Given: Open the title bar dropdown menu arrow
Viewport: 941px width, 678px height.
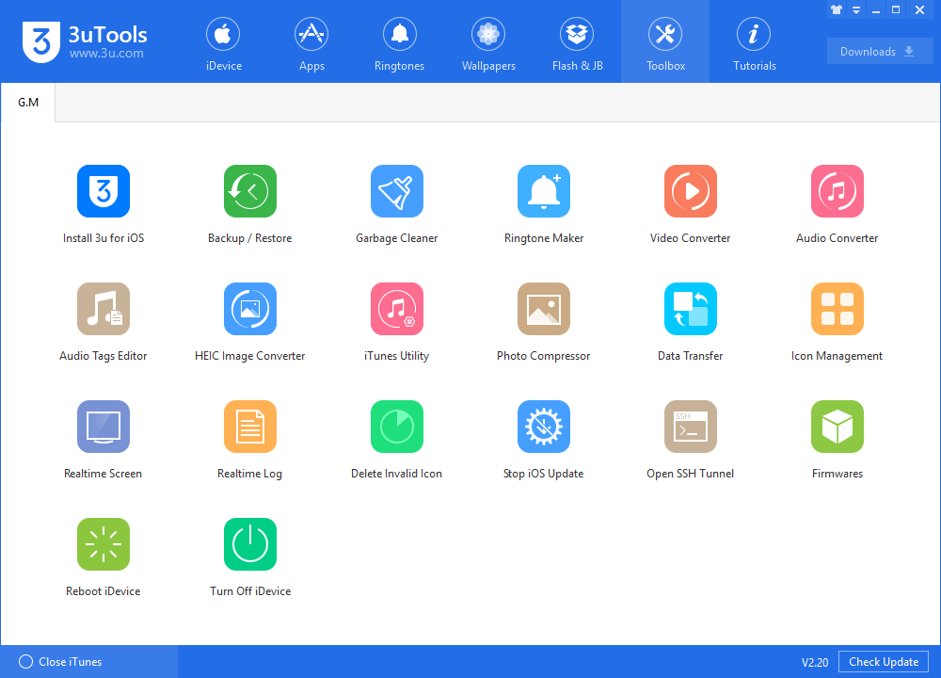Looking at the screenshot, I should coord(856,10).
